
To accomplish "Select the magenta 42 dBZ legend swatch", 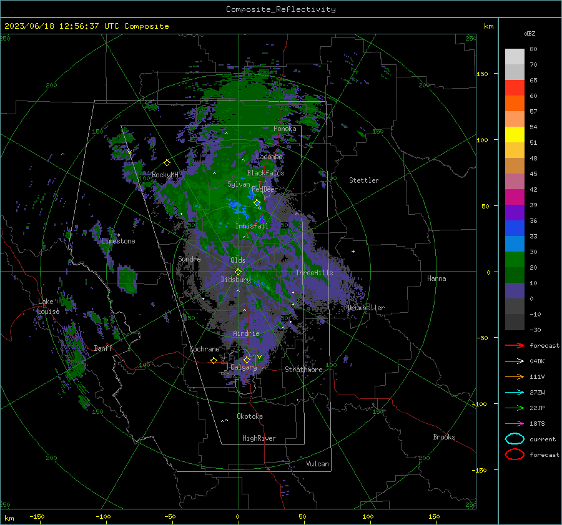I will (515, 197).
